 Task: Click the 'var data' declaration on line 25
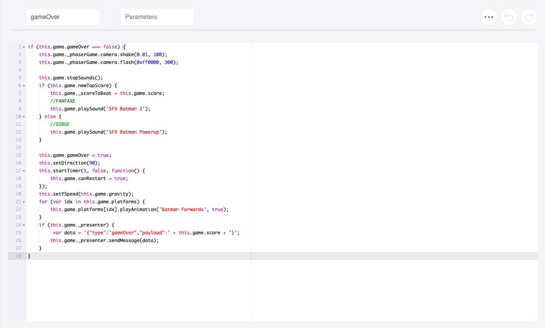click(64, 233)
